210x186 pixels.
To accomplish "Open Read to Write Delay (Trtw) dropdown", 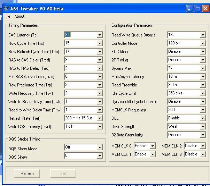I will point(100,110).
